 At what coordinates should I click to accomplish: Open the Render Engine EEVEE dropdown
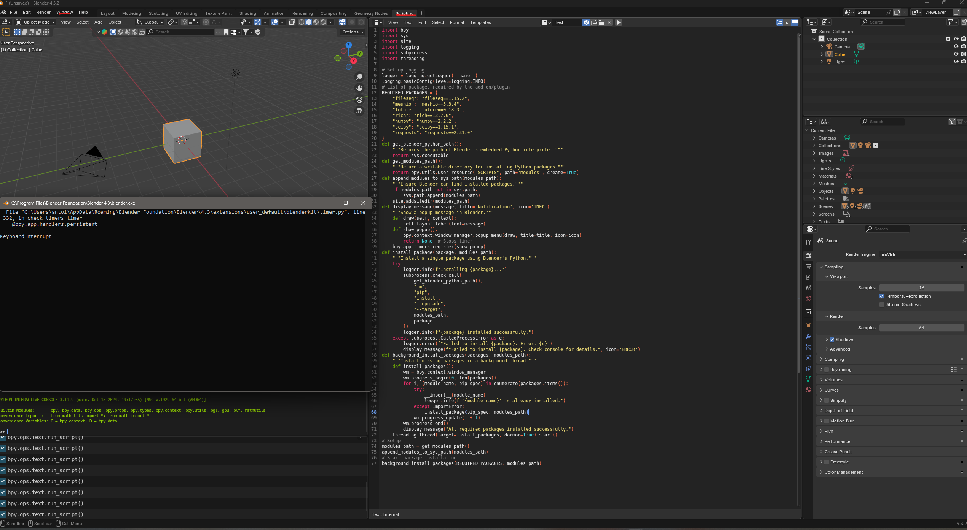922,254
